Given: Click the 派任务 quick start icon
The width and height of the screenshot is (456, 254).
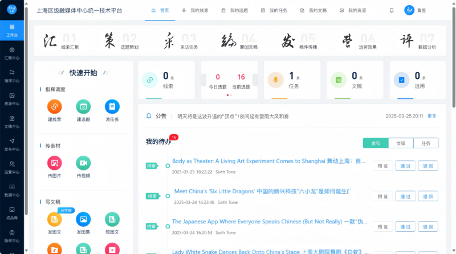Looking at the screenshot, I should pos(112,107).
